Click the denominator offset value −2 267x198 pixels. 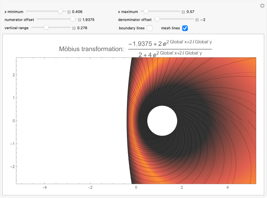pos(202,20)
